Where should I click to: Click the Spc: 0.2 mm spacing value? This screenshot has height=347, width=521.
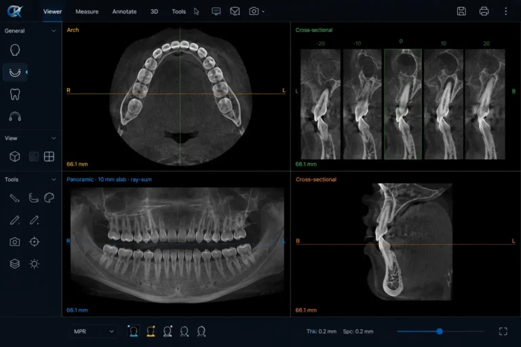(x=358, y=331)
